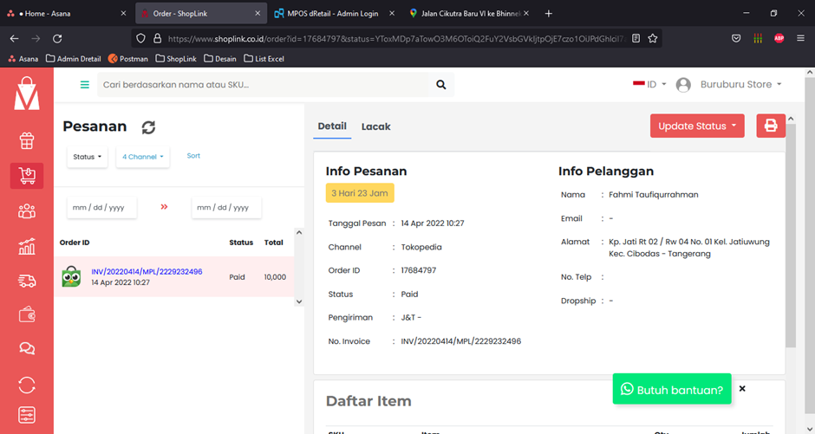Switch to the Lacak tab
The height and width of the screenshot is (434, 815).
(x=375, y=126)
